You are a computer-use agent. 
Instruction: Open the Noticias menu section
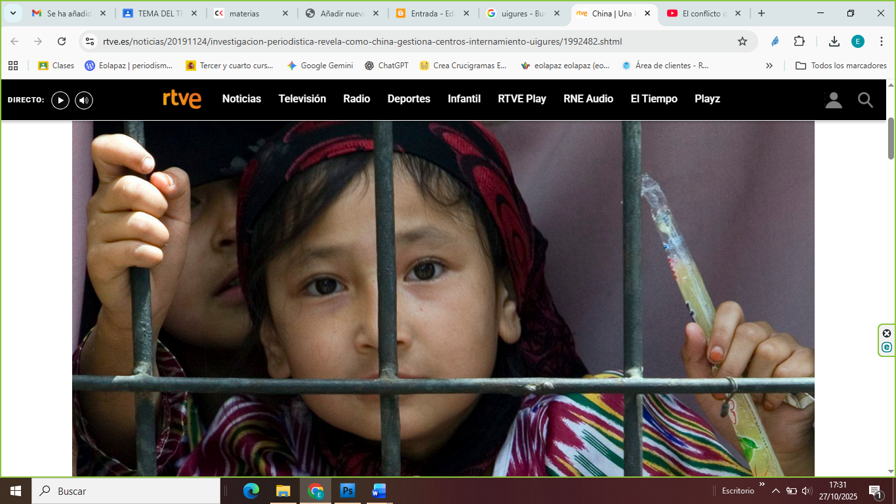point(241,99)
